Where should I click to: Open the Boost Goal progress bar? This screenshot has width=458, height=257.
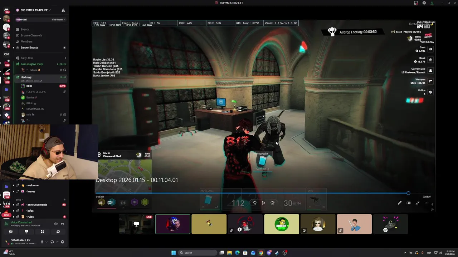coord(41,20)
